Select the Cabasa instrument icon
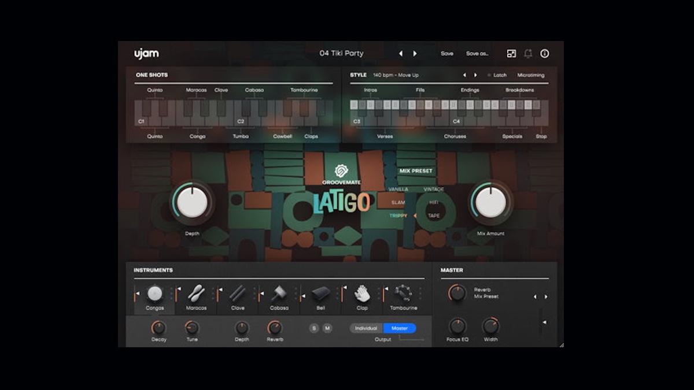This screenshot has height=390, width=694. click(279, 294)
